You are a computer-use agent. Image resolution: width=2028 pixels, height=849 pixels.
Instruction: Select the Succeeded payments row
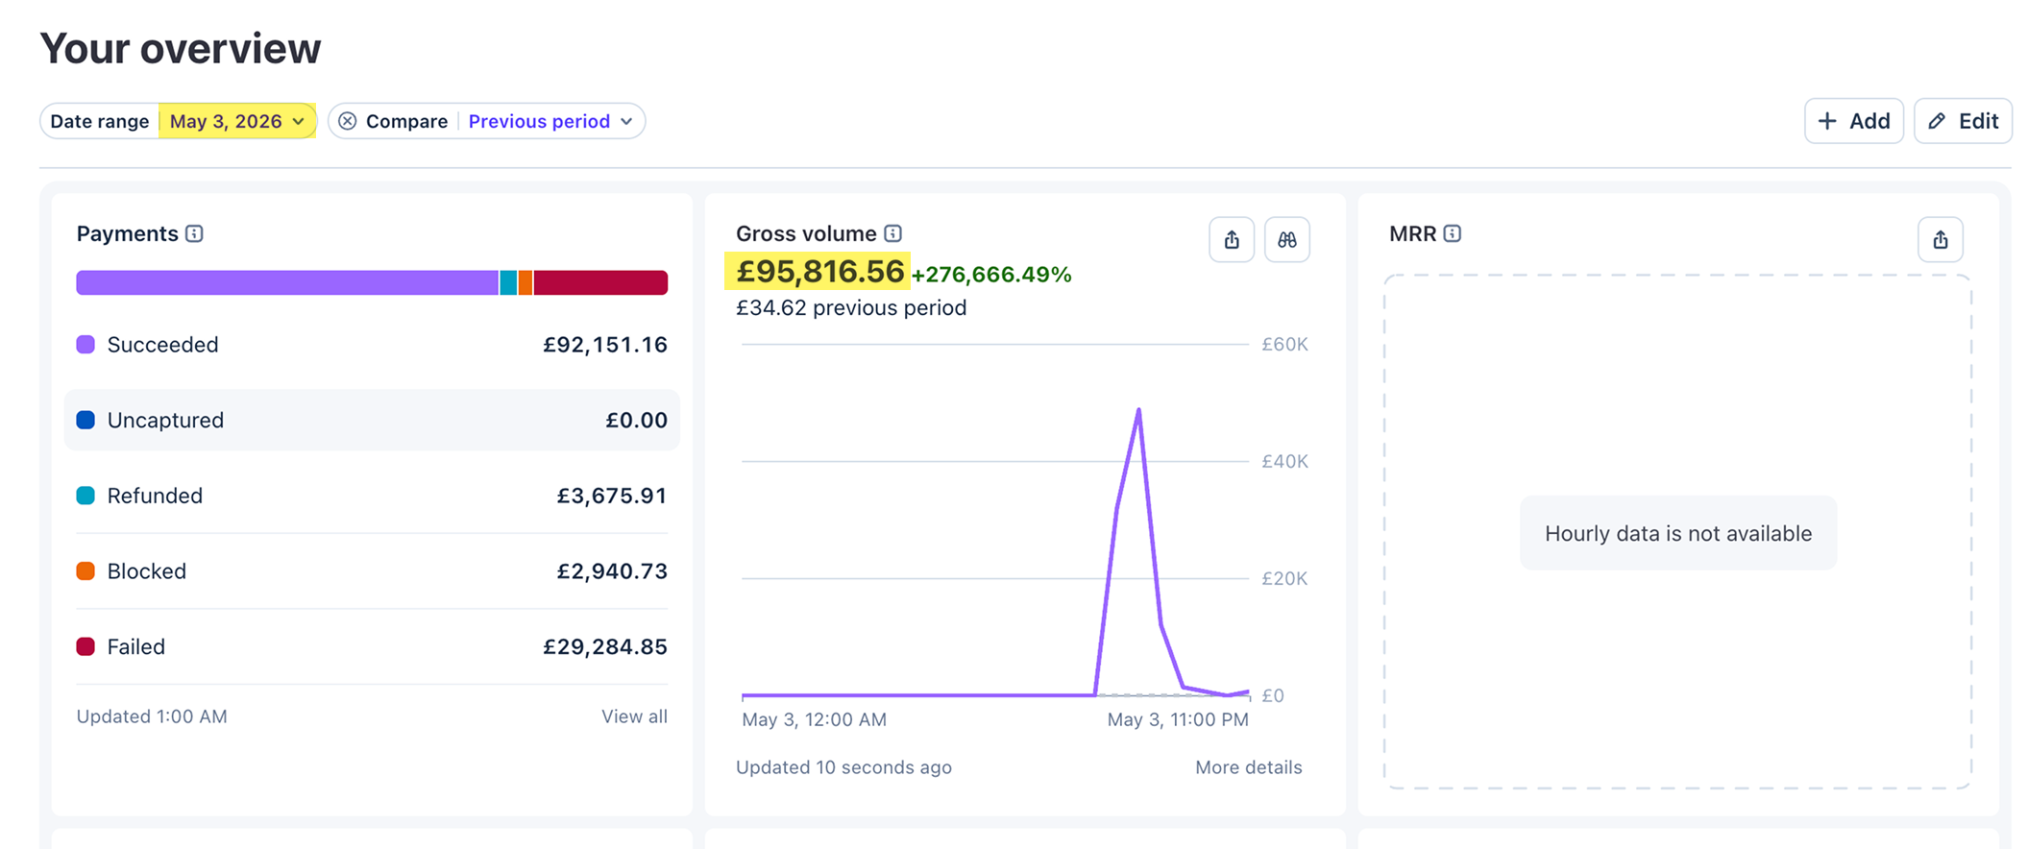[372, 345]
